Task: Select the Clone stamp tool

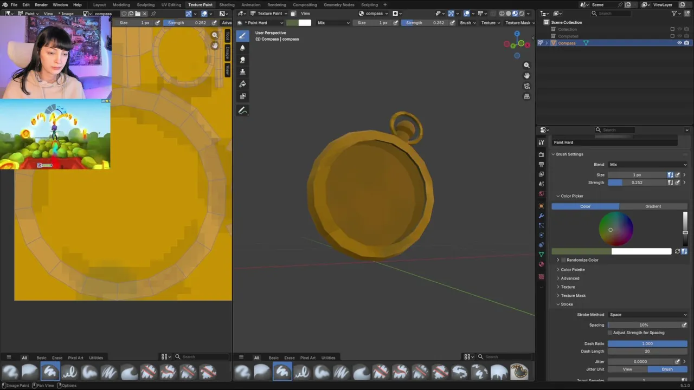Action: (x=242, y=71)
